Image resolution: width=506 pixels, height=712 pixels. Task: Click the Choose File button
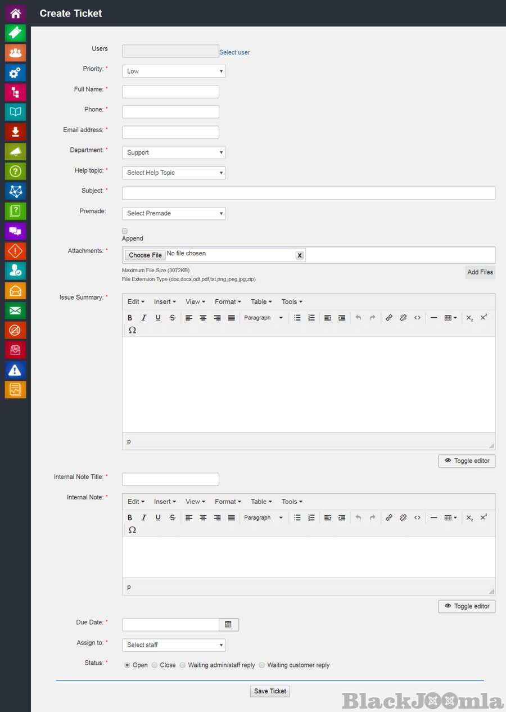145,255
